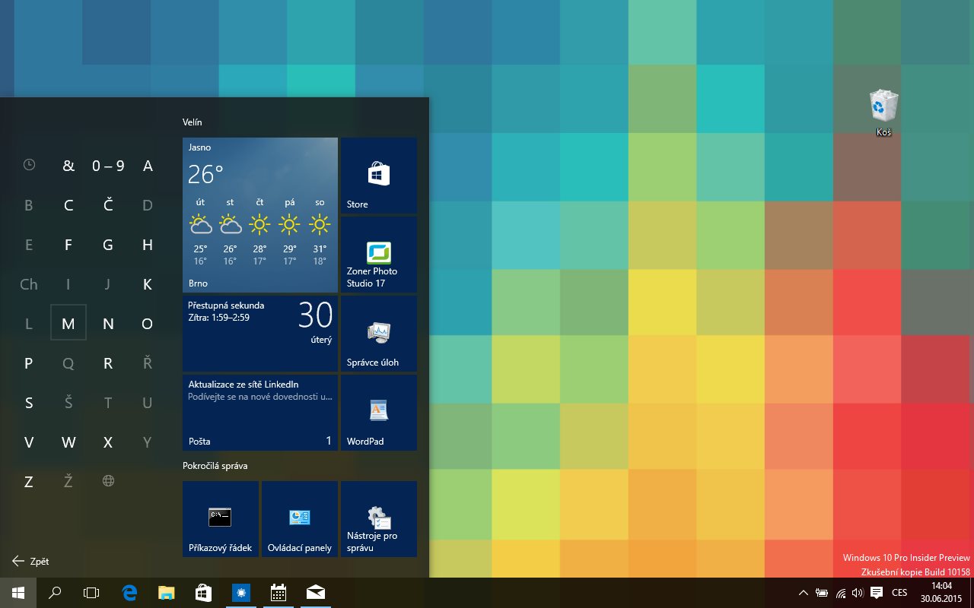Open the weather tile for Brno
974x608 pixels.
click(260, 215)
